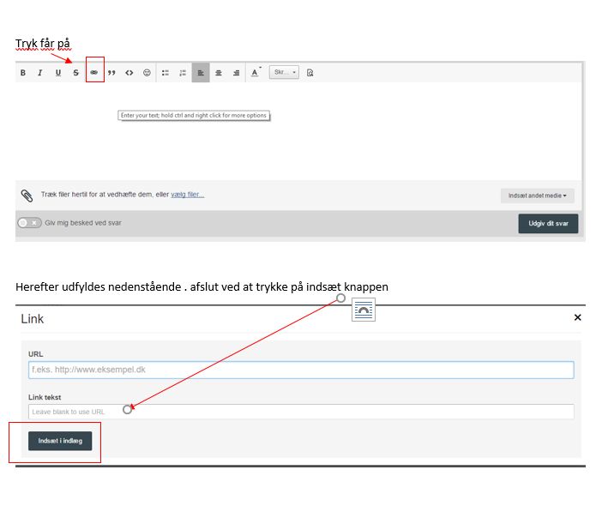
Task: Expand the font size dropdown
Action: pyautogui.click(x=284, y=73)
